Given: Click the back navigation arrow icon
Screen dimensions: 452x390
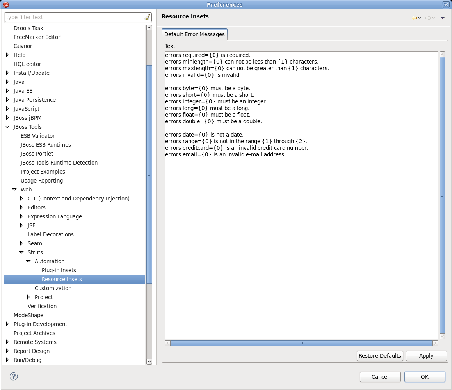Looking at the screenshot, I should (414, 18).
